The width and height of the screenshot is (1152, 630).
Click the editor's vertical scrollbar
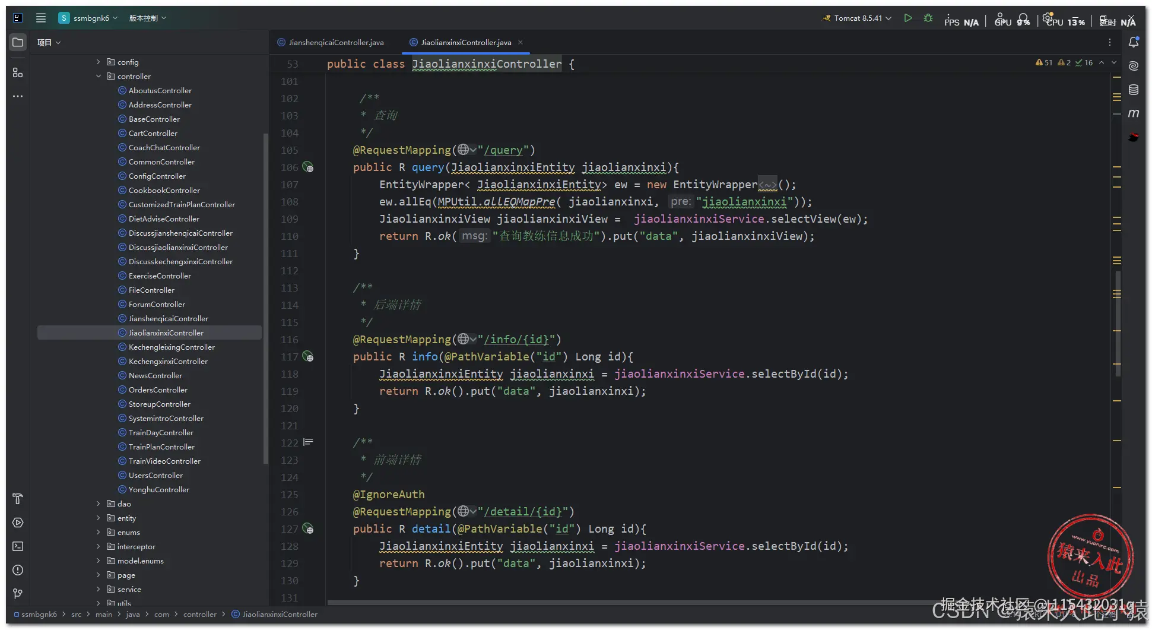point(1118,324)
